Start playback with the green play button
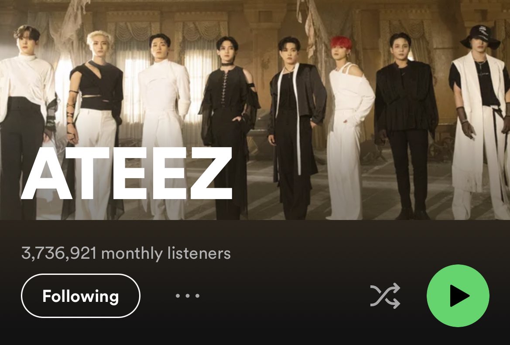 coord(458,296)
